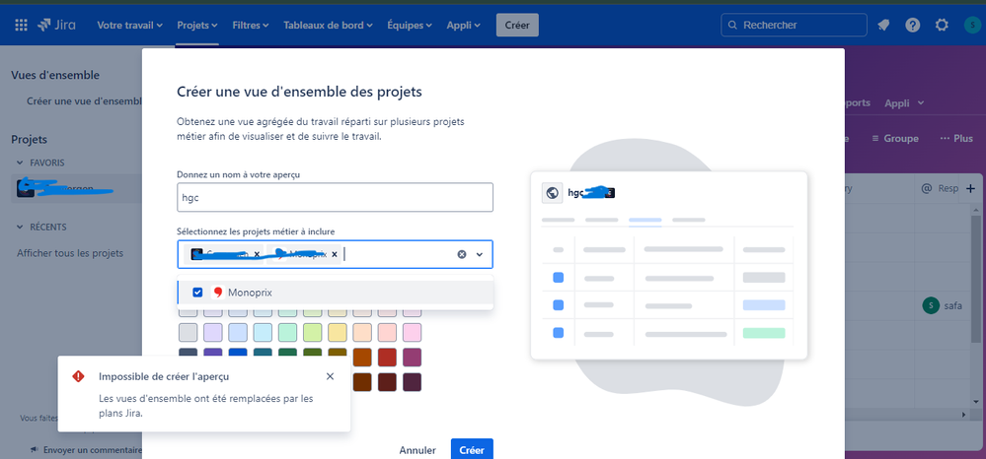Click the Groupe option in the background toolbar
This screenshot has width=986, height=459.
pyautogui.click(x=895, y=138)
